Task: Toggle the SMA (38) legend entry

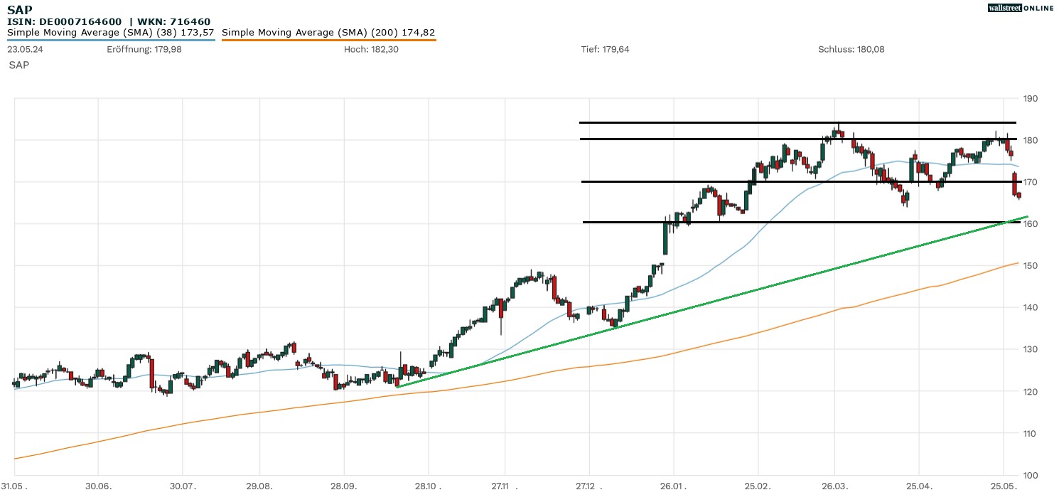Action: [x=111, y=32]
